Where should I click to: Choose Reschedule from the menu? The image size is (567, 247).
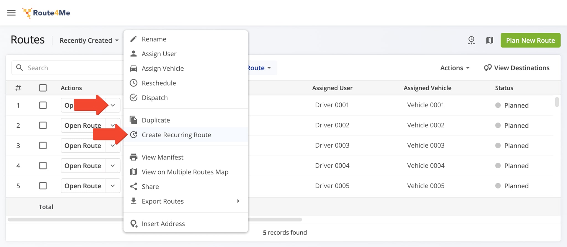click(185, 83)
